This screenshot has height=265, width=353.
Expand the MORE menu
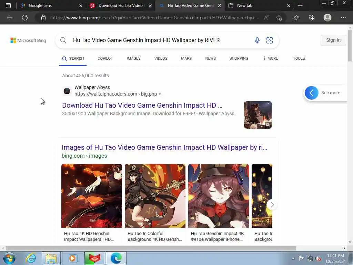pyautogui.click(x=271, y=58)
